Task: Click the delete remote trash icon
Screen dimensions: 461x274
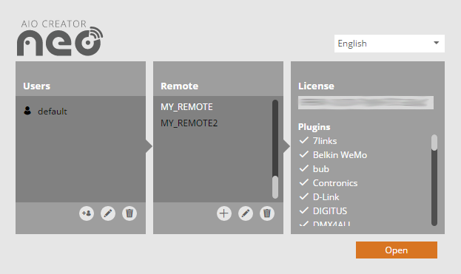Action: pos(267,213)
